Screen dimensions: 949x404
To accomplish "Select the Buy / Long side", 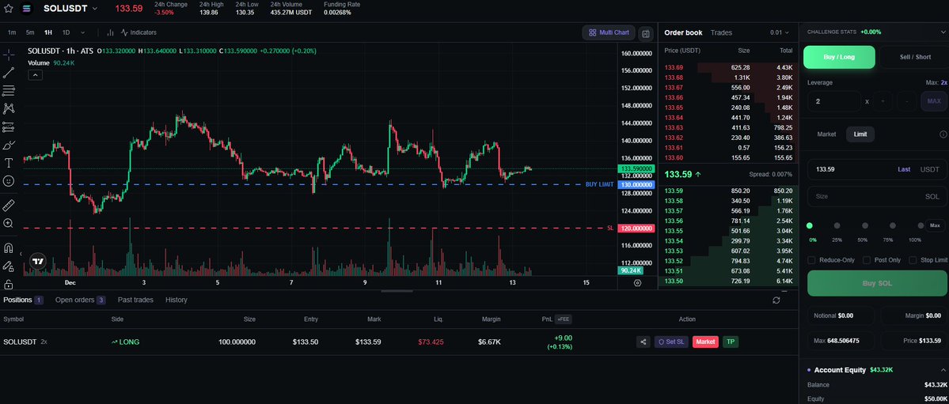I will coord(839,57).
